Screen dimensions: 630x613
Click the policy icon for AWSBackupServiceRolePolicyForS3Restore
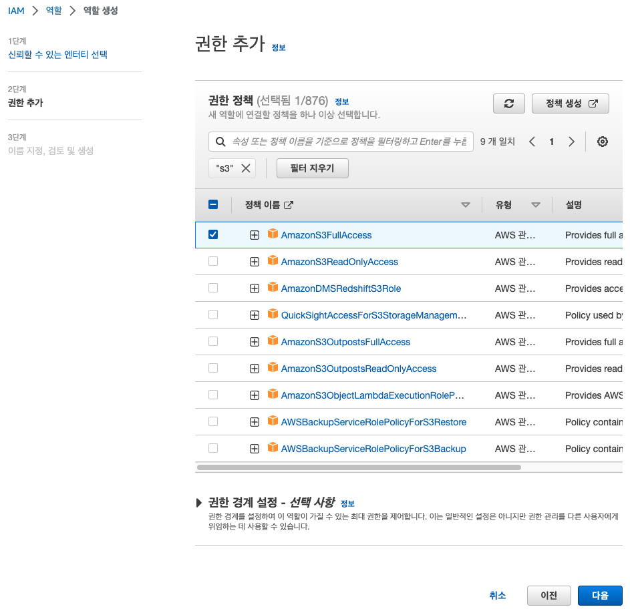coord(273,421)
